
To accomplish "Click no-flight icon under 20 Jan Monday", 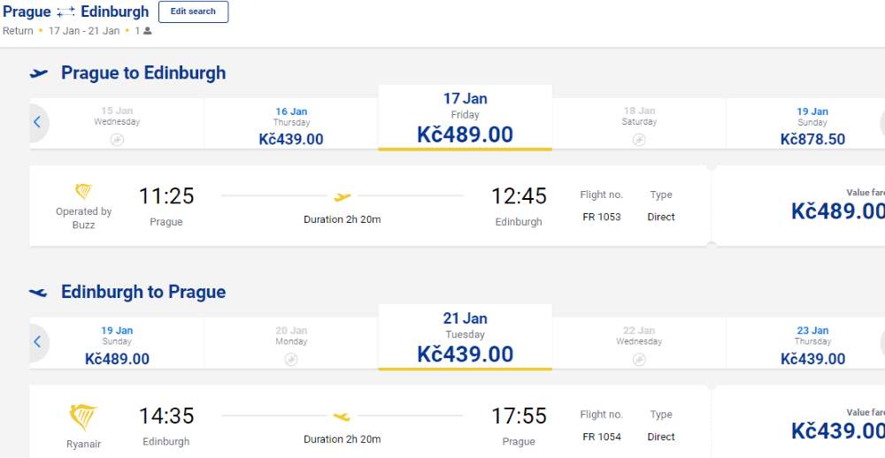I will [291, 359].
